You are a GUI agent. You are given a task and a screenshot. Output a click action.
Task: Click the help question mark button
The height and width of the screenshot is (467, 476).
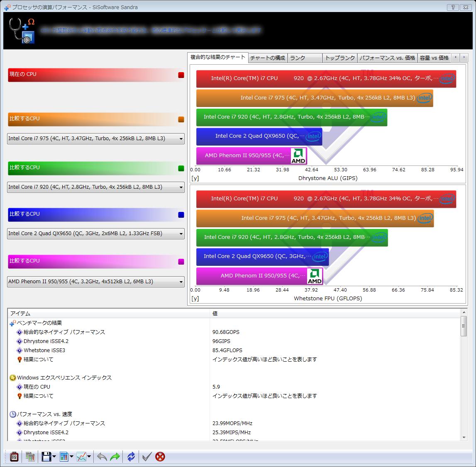click(453, 7)
